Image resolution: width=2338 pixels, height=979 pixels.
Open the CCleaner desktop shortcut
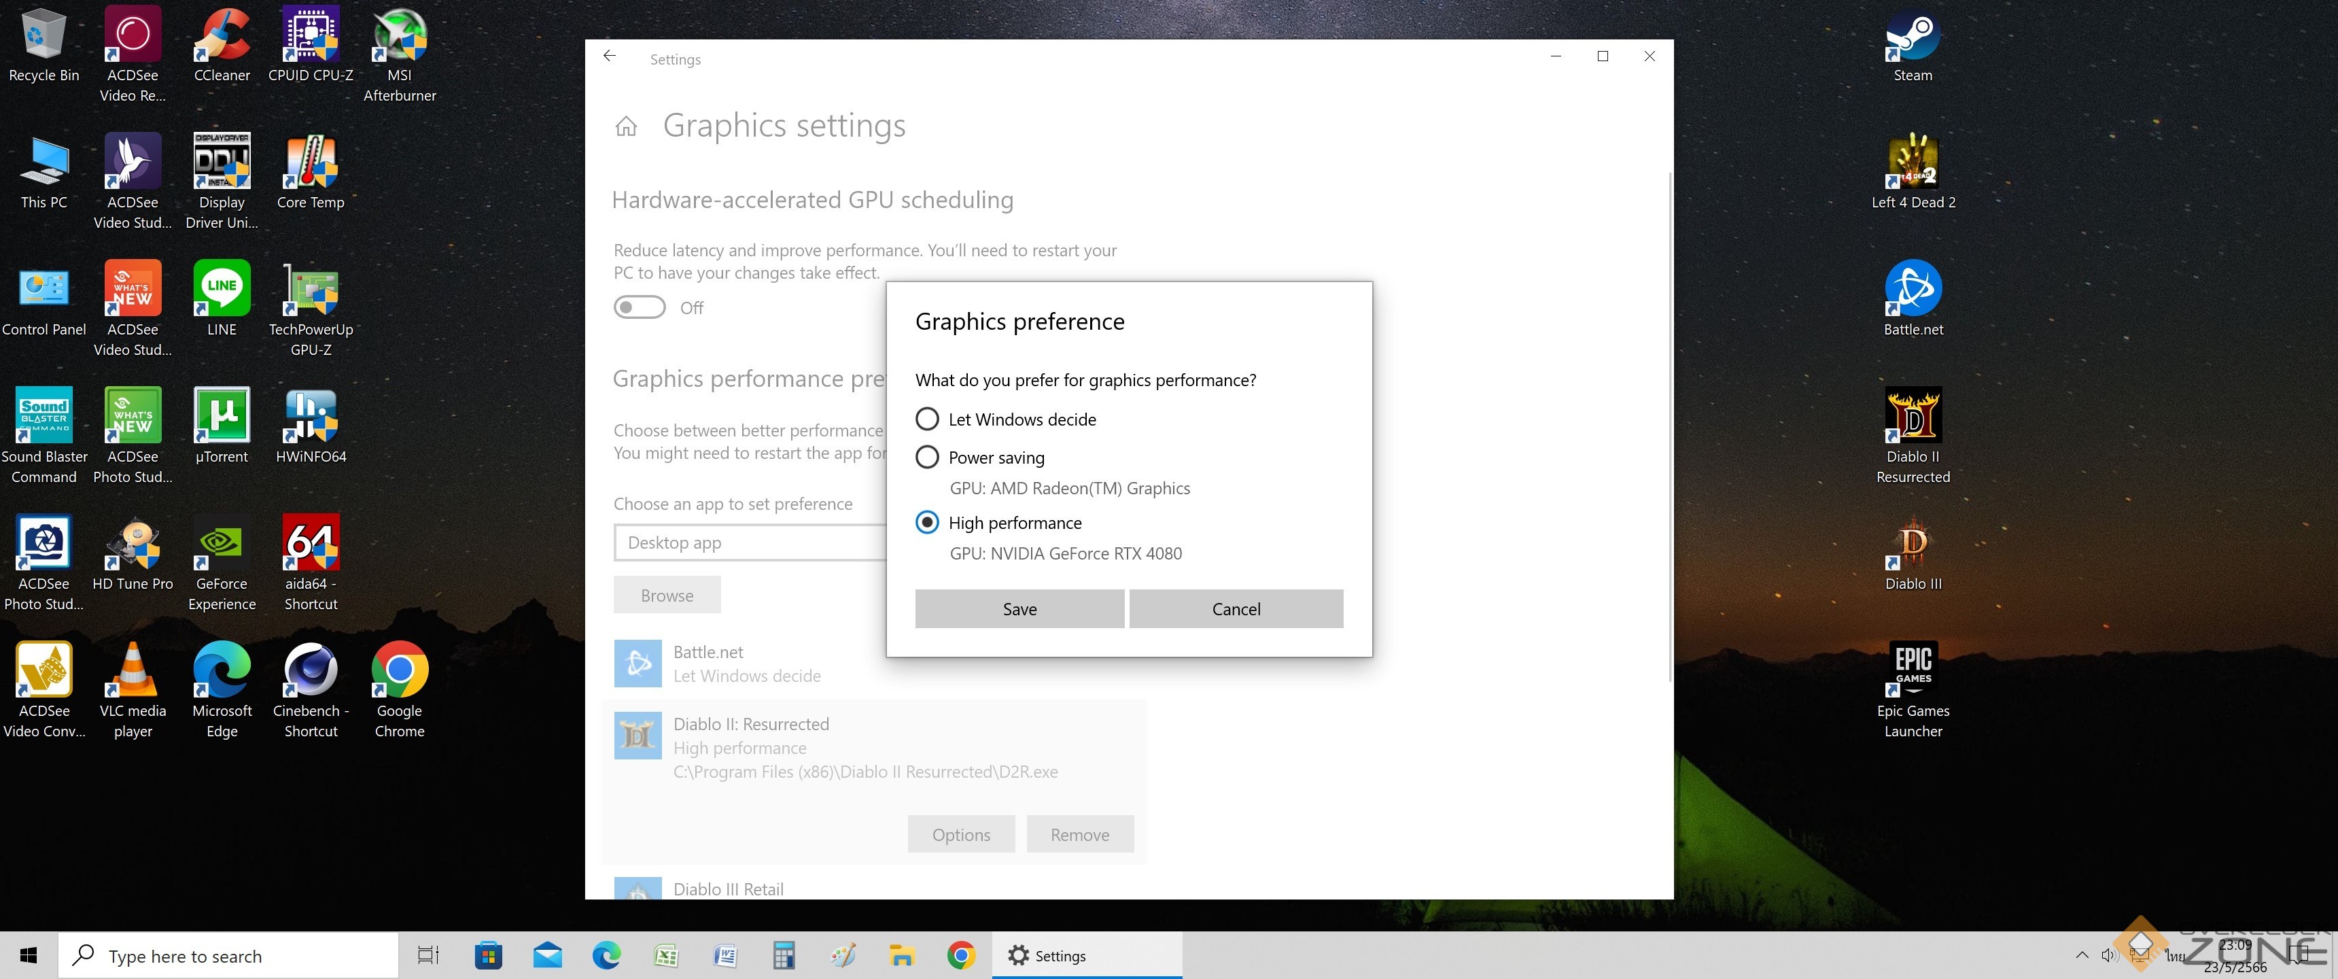(x=222, y=46)
